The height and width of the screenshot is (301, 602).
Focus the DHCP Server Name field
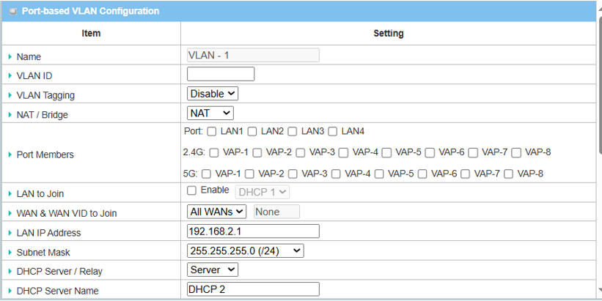click(x=254, y=289)
